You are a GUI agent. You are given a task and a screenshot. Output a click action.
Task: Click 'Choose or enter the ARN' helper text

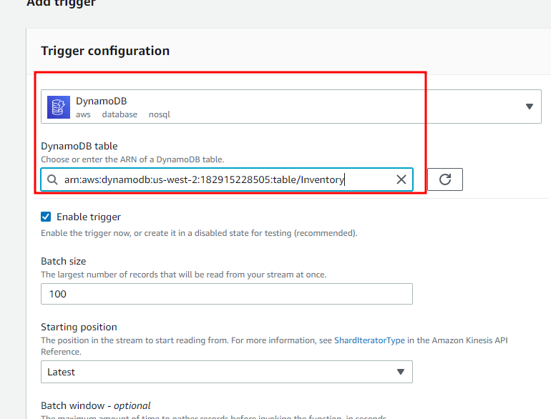click(132, 159)
